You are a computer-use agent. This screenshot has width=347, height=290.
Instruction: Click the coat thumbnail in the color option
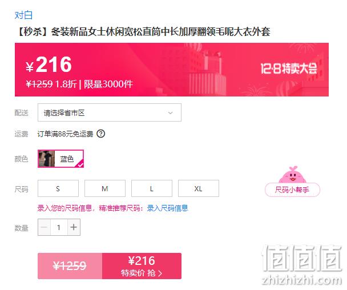pyautogui.click(x=47, y=159)
